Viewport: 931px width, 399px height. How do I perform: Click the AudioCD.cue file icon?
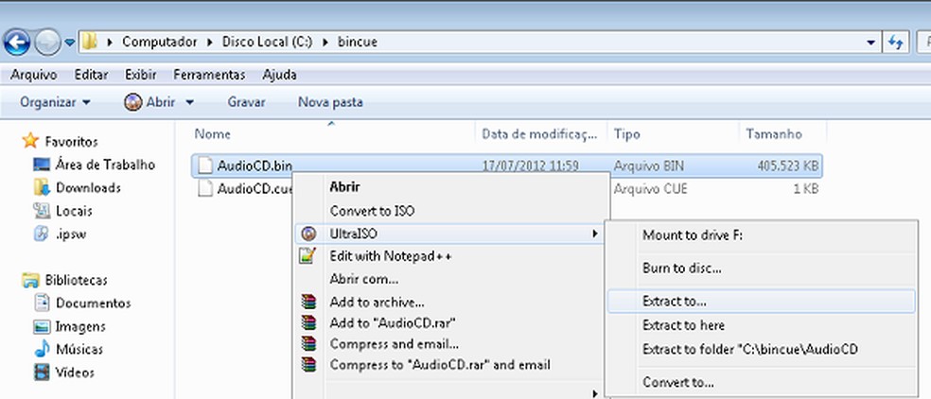click(205, 188)
